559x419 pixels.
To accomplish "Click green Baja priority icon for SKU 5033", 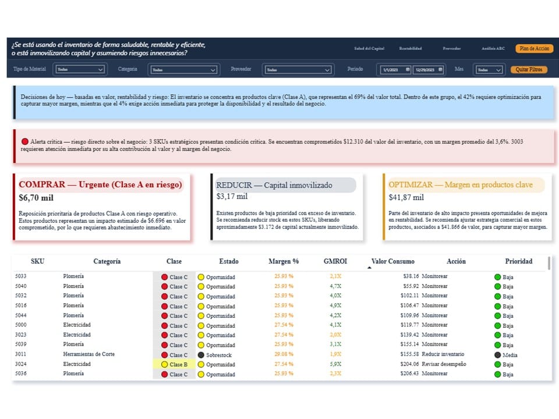I will point(498,277).
